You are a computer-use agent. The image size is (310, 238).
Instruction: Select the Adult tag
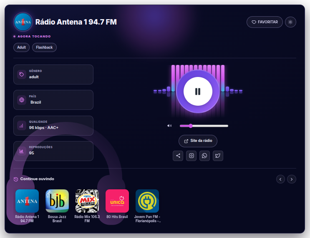tap(21, 47)
